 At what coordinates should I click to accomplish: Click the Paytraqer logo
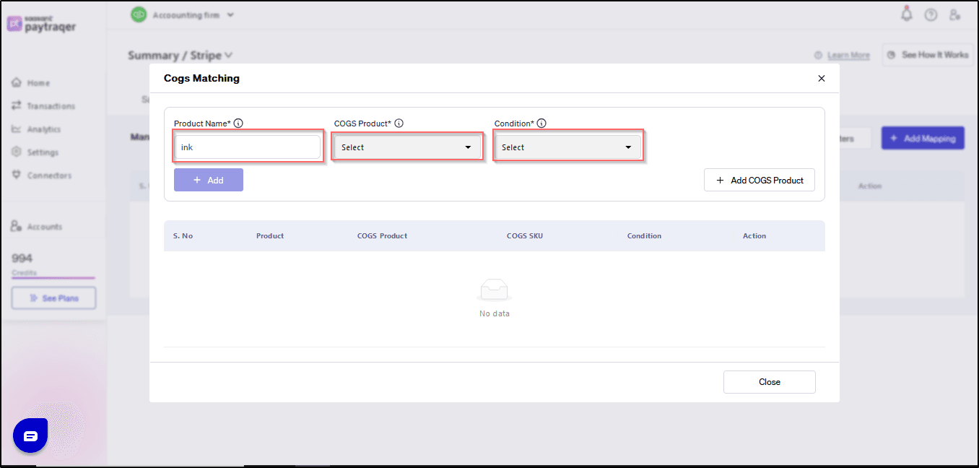(42, 24)
